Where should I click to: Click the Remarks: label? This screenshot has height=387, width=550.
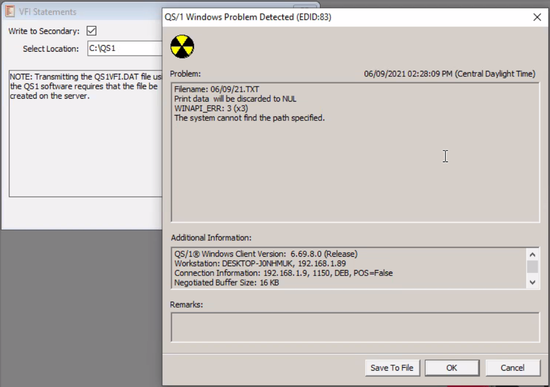tap(186, 305)
